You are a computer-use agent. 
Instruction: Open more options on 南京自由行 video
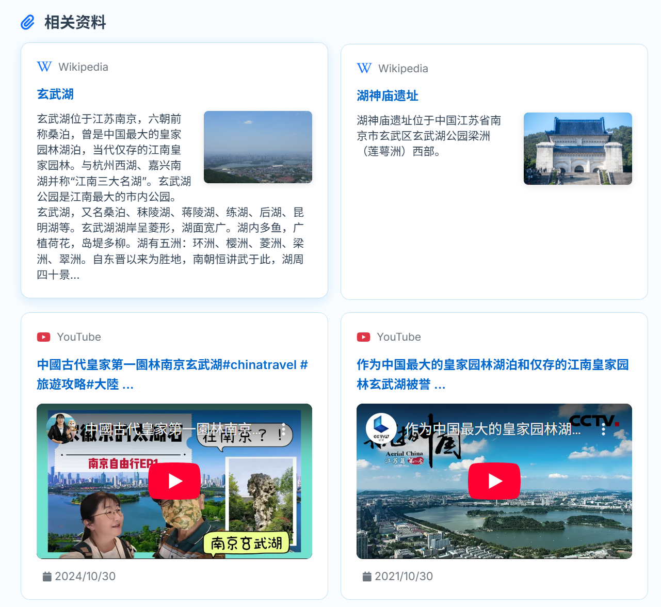click(283, 429)
